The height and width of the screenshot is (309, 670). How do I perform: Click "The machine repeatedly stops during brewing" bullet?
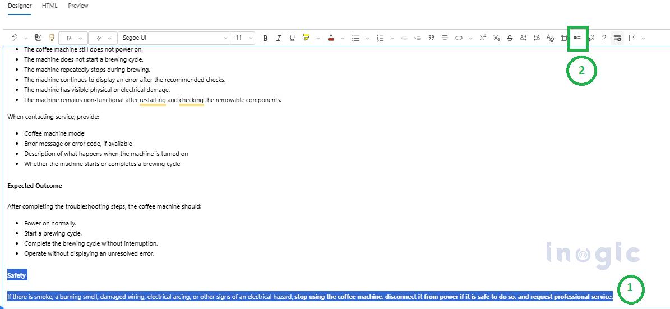tap(87, 69)
